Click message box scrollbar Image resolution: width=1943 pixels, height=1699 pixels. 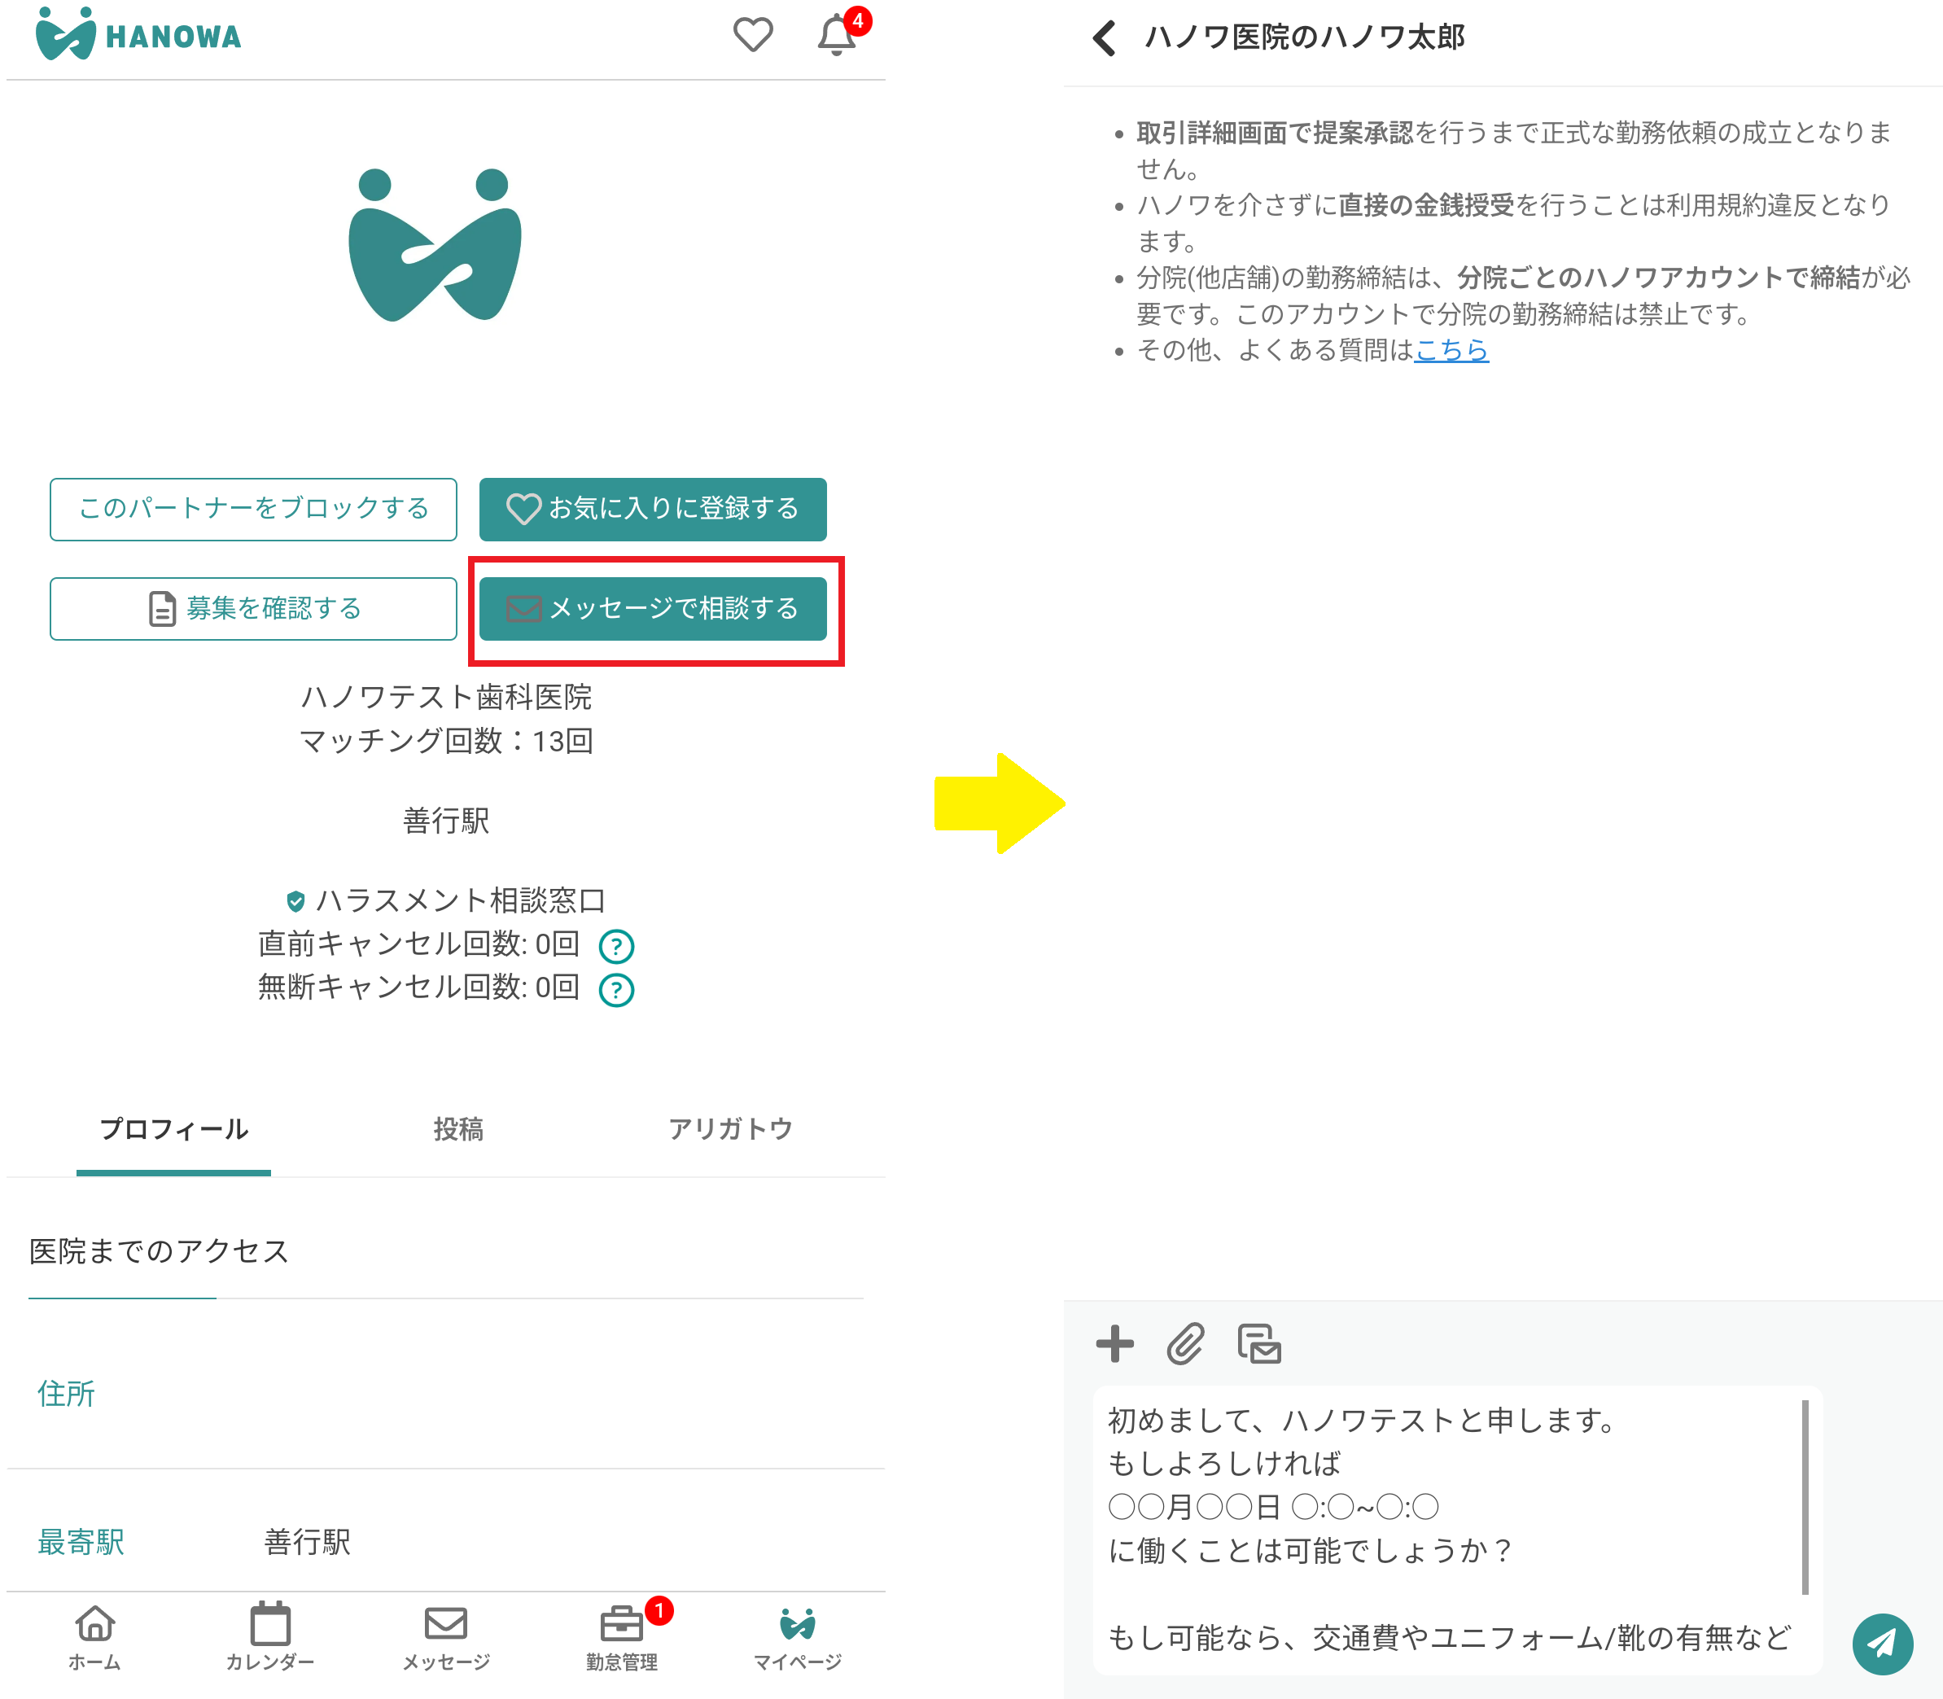1805,1496
